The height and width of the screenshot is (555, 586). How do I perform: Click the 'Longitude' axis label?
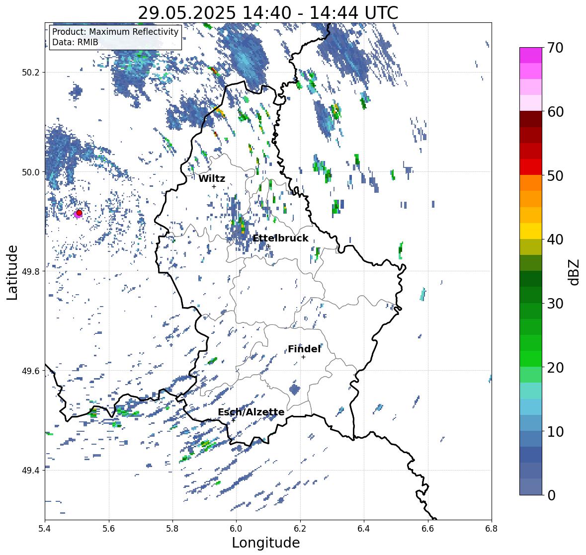[266, 543]
